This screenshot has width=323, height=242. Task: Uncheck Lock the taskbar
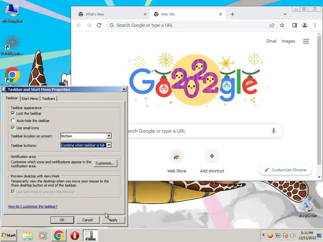(13, 113)
